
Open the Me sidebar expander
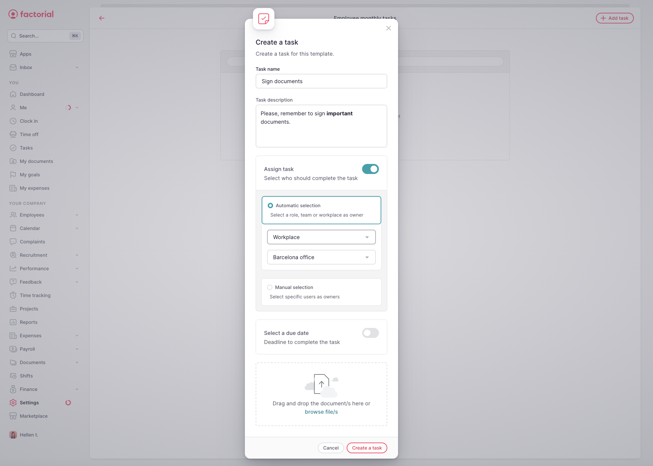77,107
